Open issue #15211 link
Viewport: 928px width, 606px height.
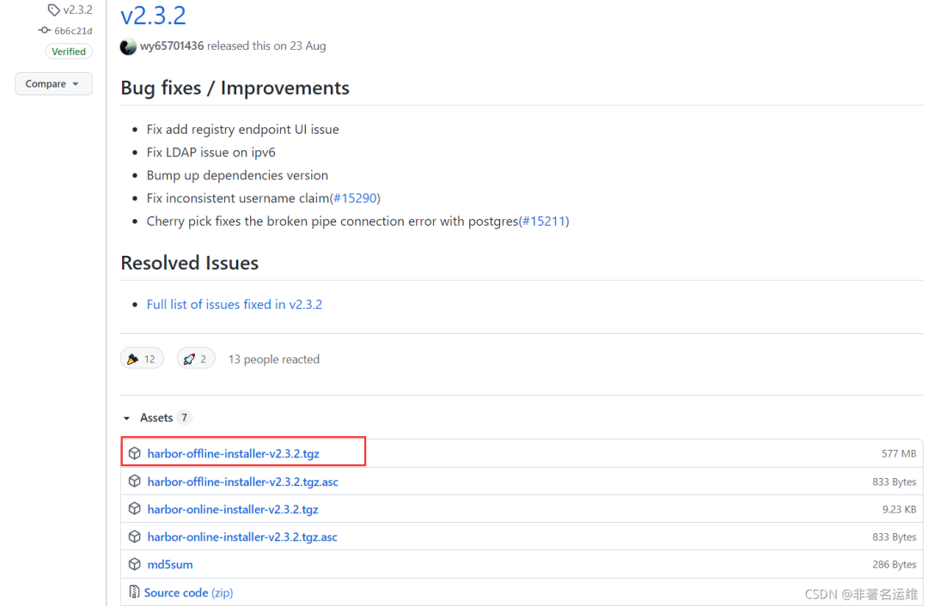543,221
